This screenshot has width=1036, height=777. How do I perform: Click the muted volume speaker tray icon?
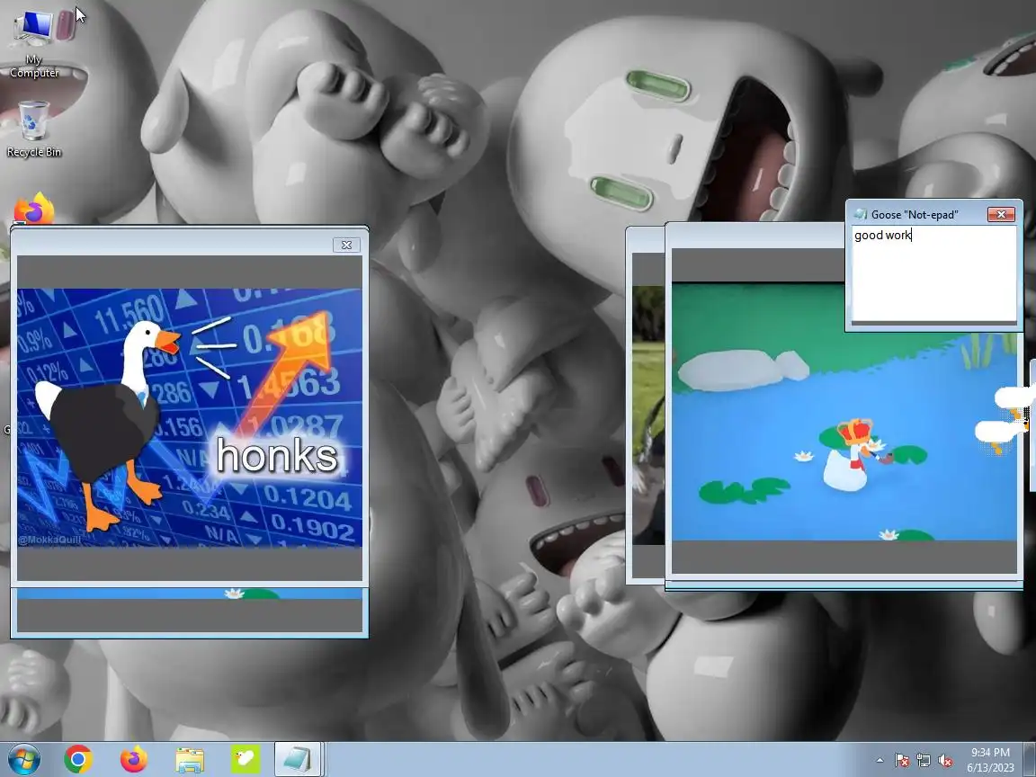point(945,761)
